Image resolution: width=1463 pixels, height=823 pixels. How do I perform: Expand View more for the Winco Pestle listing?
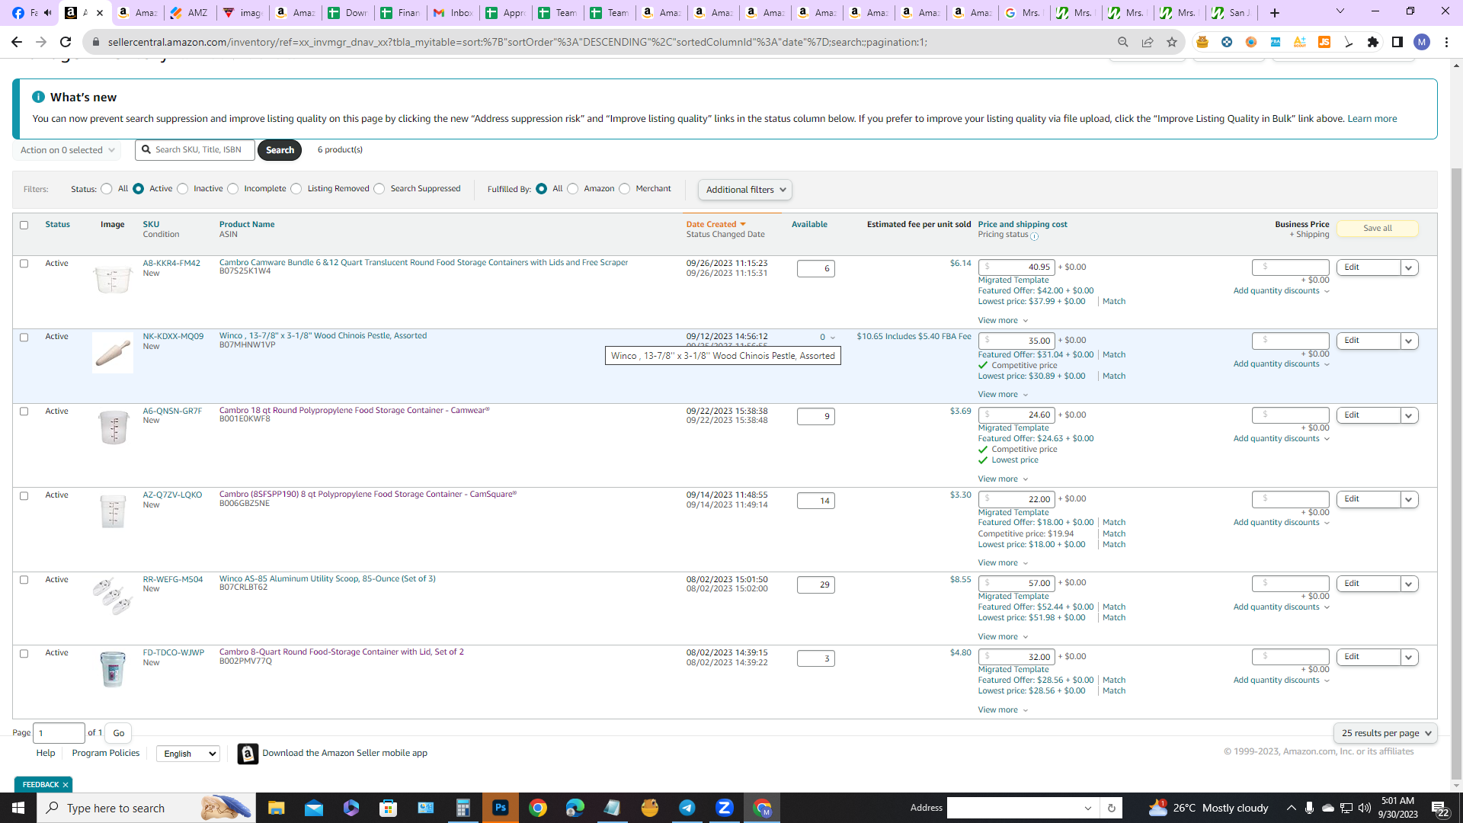[x=1003, y=395]
